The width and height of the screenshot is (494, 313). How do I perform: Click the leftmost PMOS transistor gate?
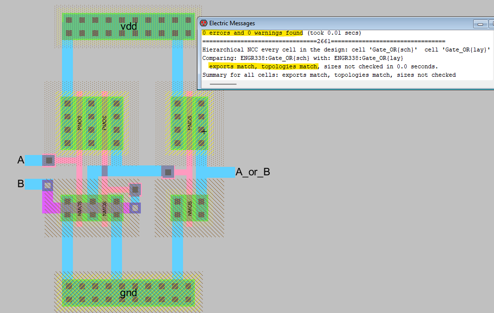click(79, 123)
